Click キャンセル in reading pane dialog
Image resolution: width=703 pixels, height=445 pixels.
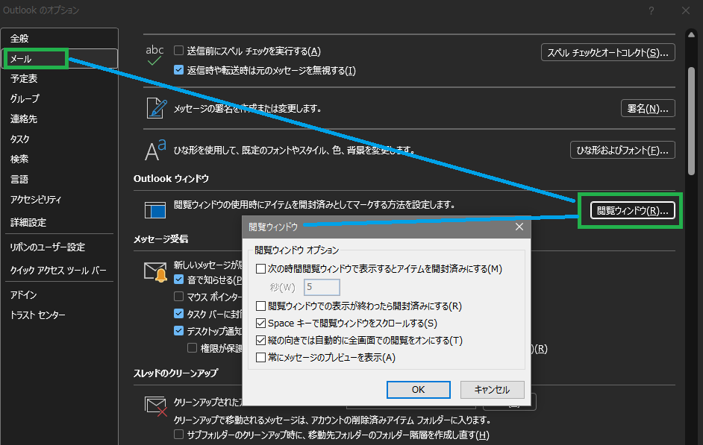(493, 390)
